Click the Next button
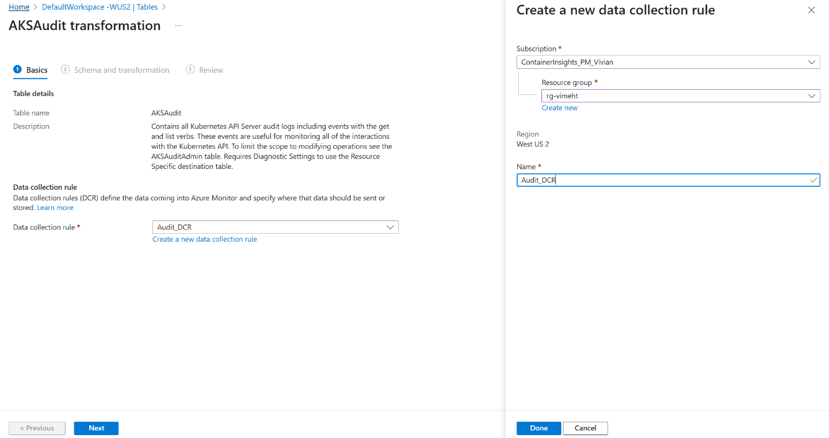The height and width of the screenshot is (438, 829). pos(96,428)
